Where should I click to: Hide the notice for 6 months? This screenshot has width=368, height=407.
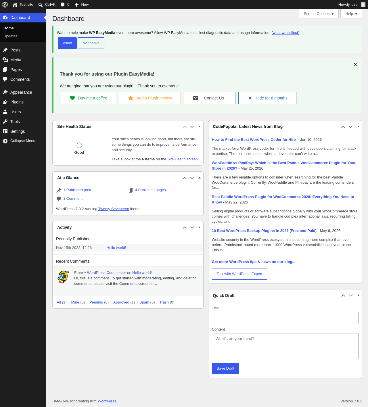[x=267, y=98]
